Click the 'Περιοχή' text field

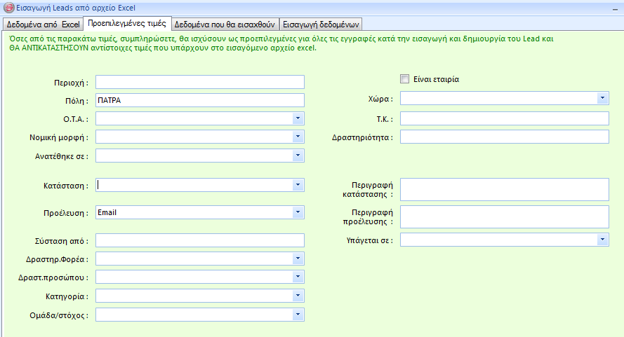click(200, 82)
